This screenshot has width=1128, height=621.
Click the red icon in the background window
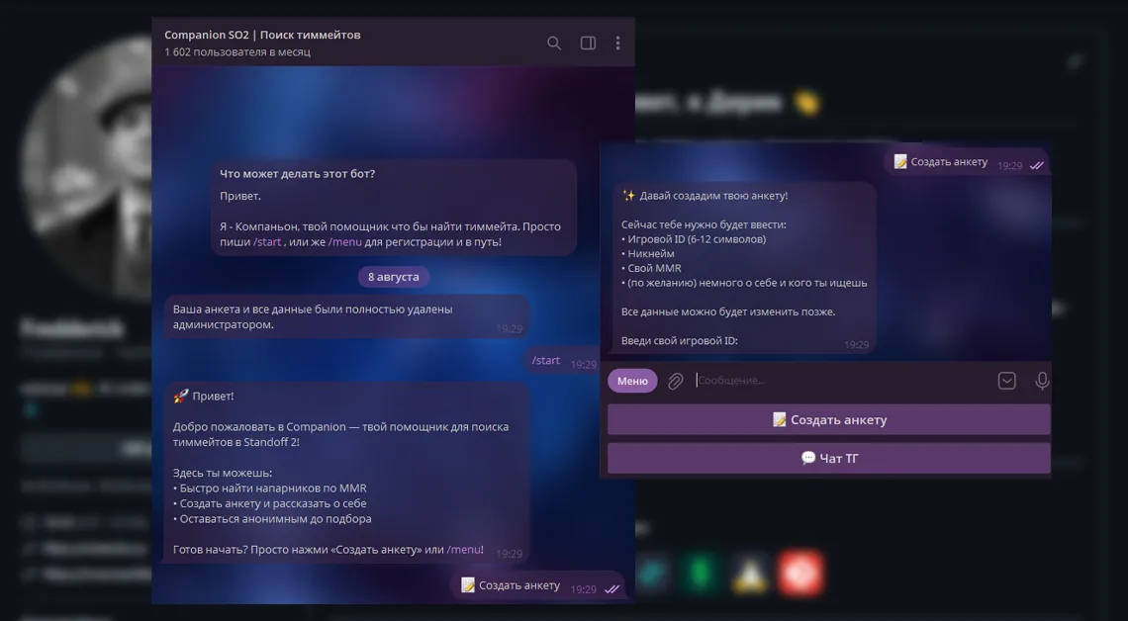(799, 574)
